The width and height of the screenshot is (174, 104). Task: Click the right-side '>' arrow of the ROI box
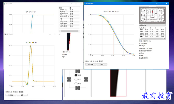[x=87, y=79]
